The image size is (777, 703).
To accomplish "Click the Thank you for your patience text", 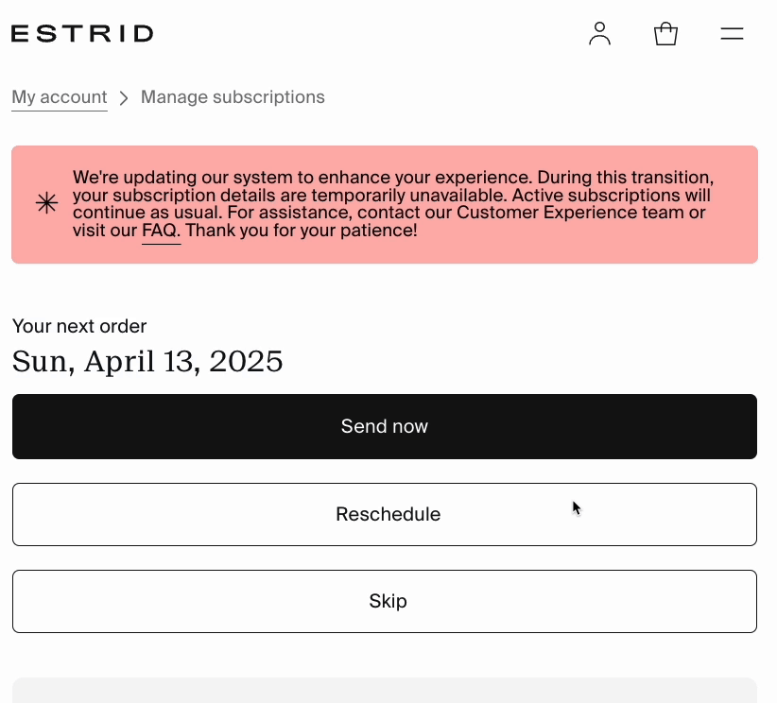I will pyautogui.click(x=302, y=231).
